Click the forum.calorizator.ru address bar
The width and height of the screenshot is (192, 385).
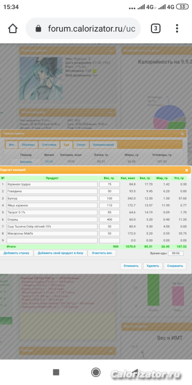(x=83, y=29)
